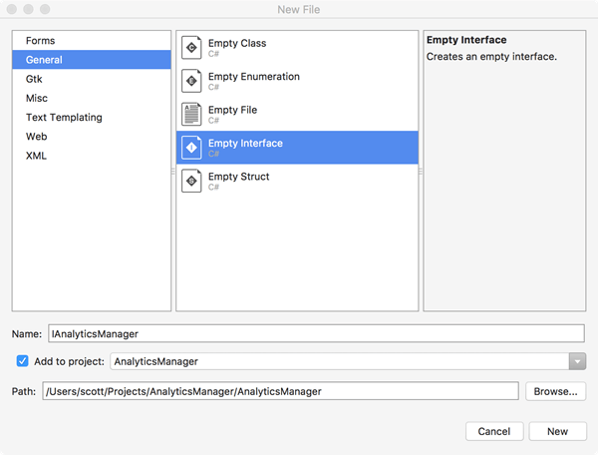Click the Name text field
Viewport: 598px width, 455px height.
(x=314, y=333)
